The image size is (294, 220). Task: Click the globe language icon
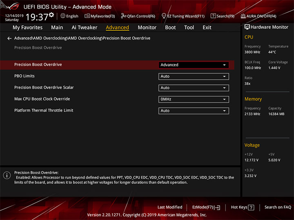tap(63, 16)
